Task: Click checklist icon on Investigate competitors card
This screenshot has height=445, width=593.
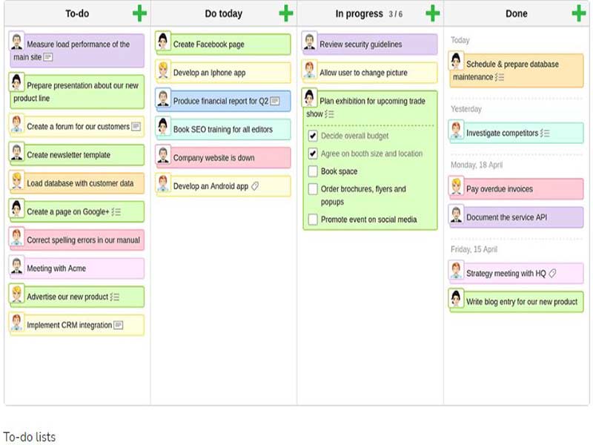Action: (x=545, y=133)
